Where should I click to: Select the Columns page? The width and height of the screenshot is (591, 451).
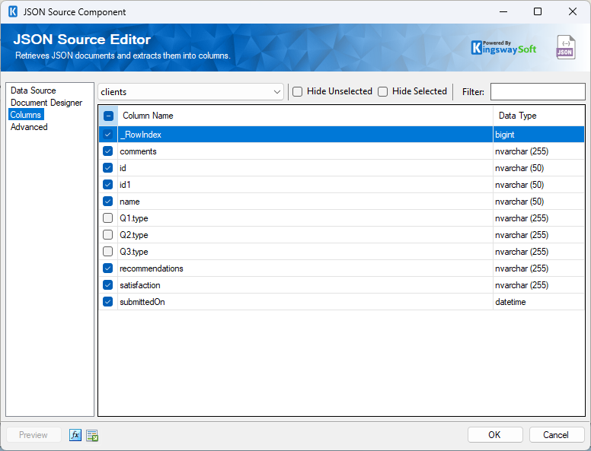(26, 114)
